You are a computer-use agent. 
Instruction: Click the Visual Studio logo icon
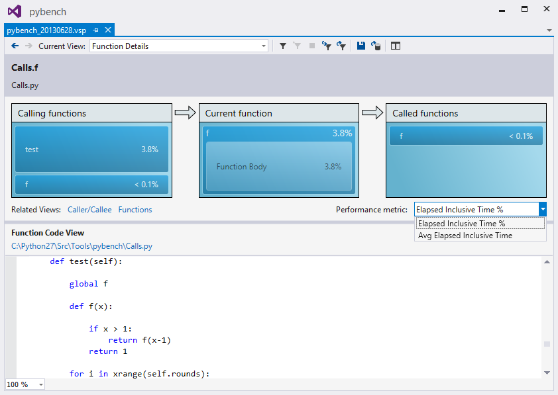coord(15,12)
